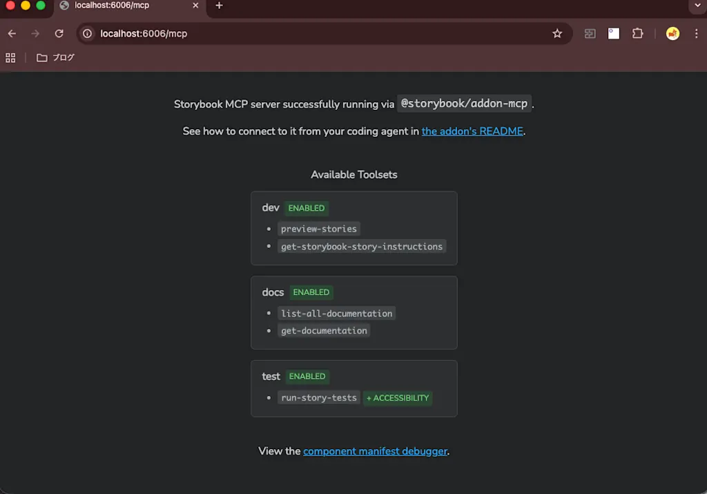Open the Extensions puzzle icon
This screenshot has height=494, width=707.
(x=637, y=33)
